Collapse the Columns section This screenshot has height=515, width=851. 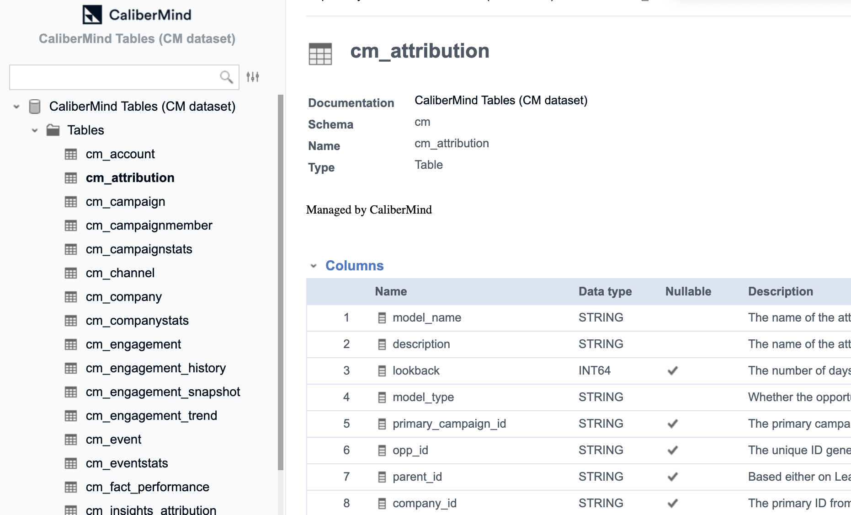314,266
